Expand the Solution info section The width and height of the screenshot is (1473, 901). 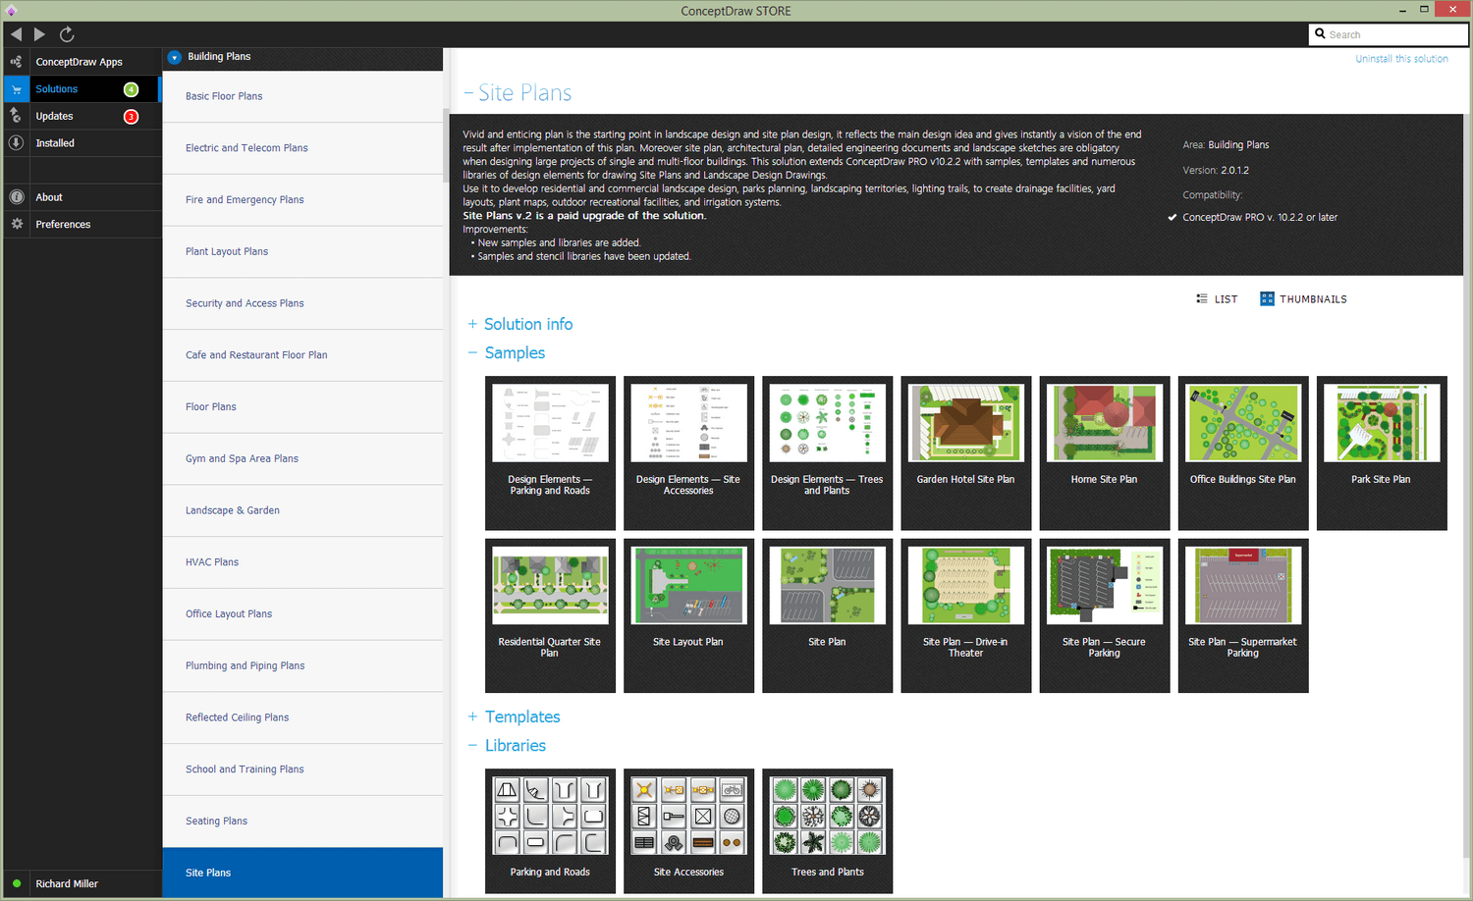tap(472, 324)
